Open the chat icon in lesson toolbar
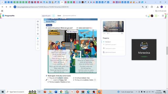Screen dimensions: 168x94 [38, 21]
